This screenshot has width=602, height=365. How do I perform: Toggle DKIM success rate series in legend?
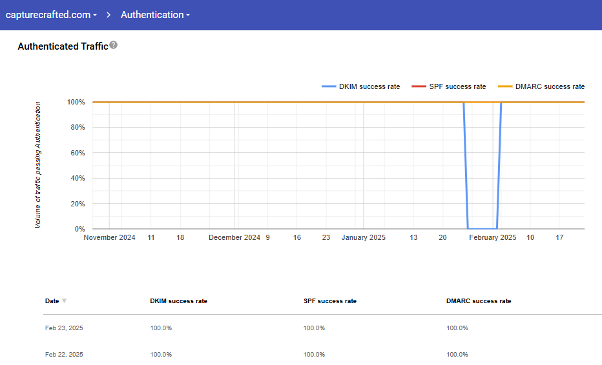tap(369, 86)
